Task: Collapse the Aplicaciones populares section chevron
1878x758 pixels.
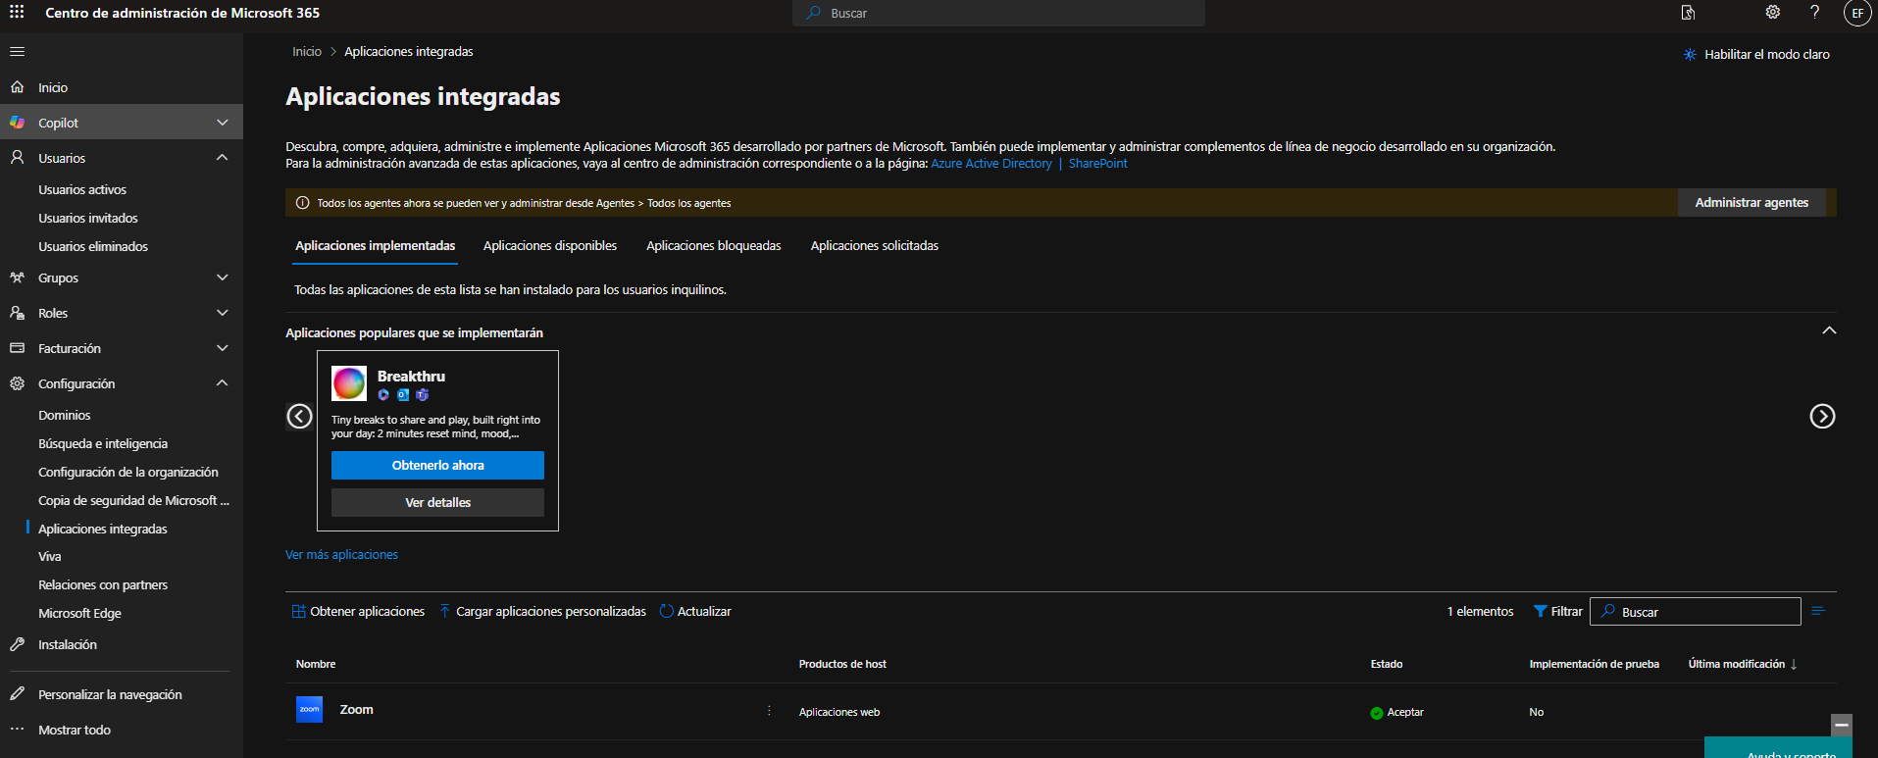Action: click(1829, 330)
